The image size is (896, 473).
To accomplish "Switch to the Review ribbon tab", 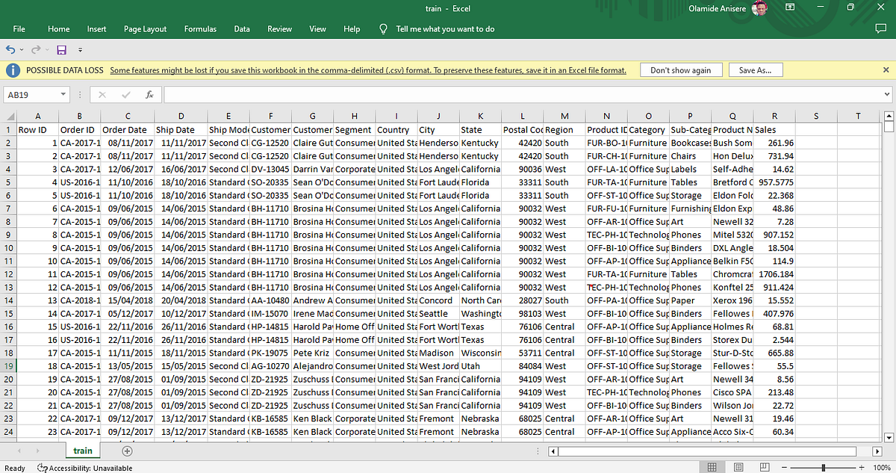I will (x=279, y=28).
